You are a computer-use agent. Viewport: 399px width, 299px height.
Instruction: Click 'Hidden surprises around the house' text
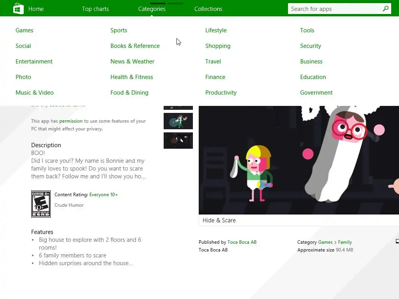point(86,263)
